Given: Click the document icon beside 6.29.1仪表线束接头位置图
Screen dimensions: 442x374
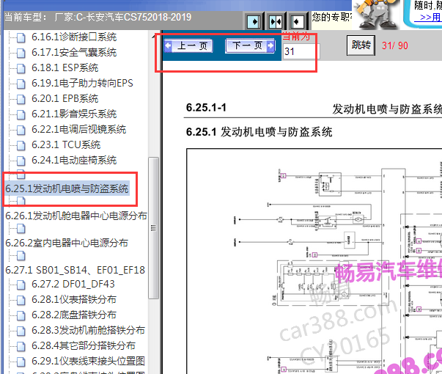Looking at the screenshot, I should (21, 362).
